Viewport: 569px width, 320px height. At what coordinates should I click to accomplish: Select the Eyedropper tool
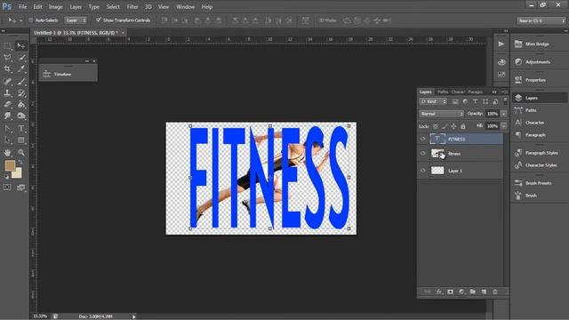[x=21, y=68]
